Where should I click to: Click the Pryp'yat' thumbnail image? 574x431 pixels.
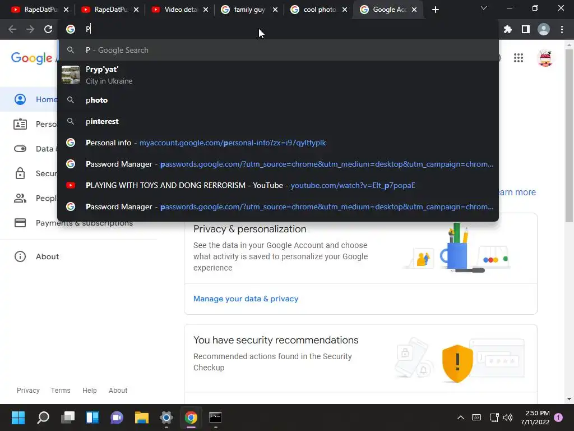[70, 75]
